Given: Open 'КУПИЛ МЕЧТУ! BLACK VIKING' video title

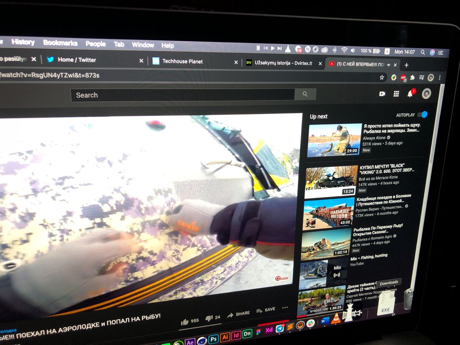Looking at the screenshot, I should [x=387, y=168].
